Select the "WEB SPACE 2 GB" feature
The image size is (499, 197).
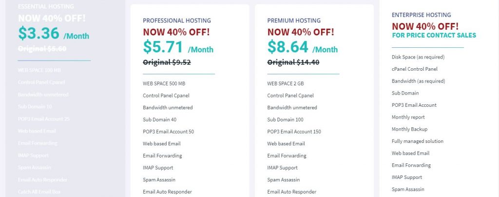click(x=286, y=83)
